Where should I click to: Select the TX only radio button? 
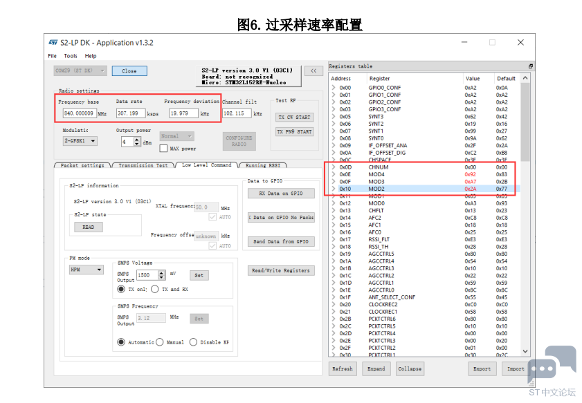coord(121,289)
